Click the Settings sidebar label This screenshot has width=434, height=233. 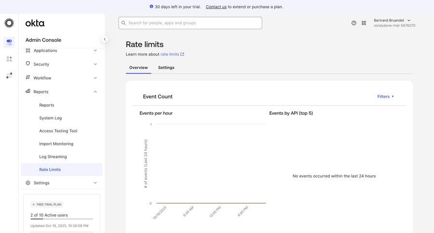tap(41, 183)
